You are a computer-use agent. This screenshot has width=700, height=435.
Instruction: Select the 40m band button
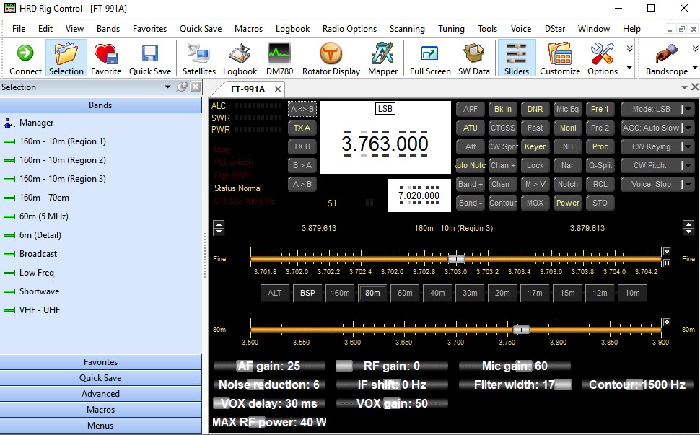(x=437, y=293)
